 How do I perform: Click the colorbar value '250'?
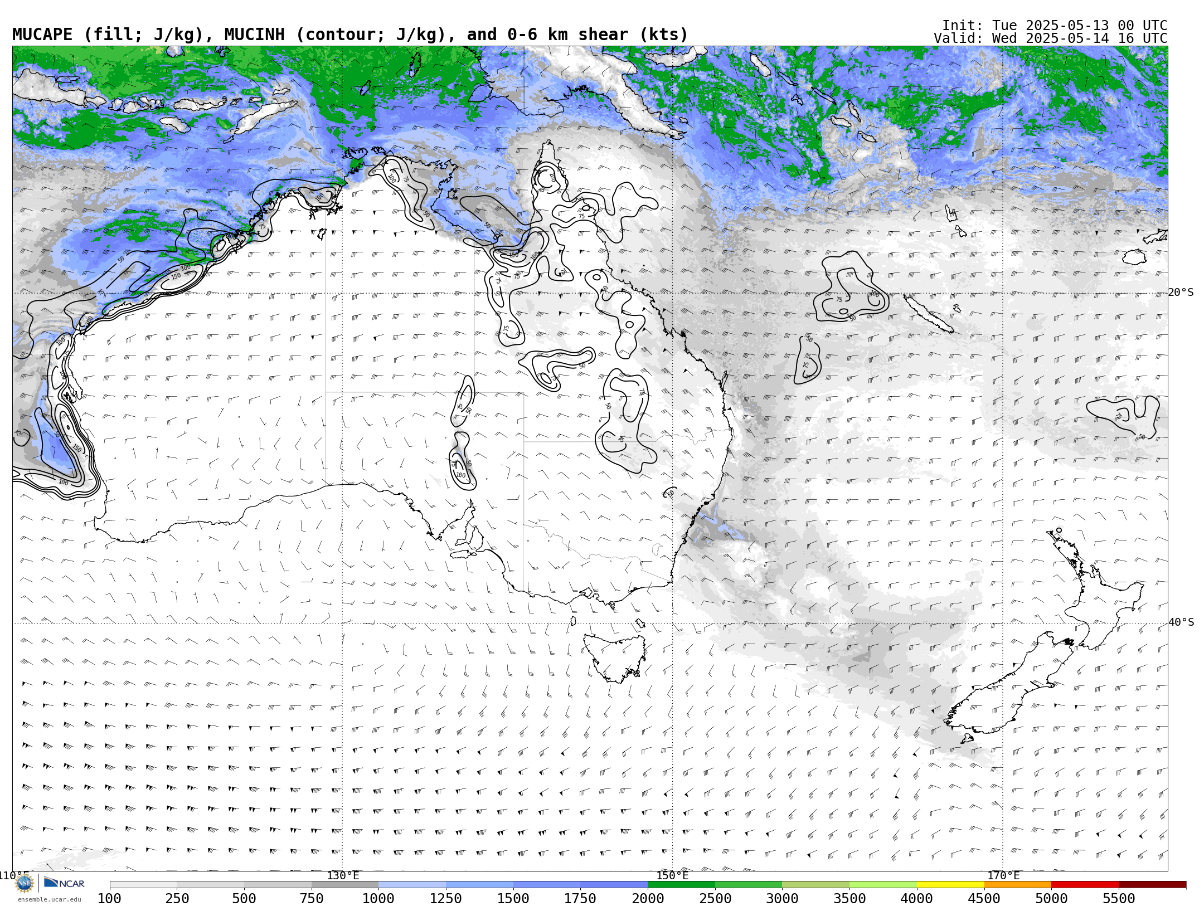tap(177, 899)
